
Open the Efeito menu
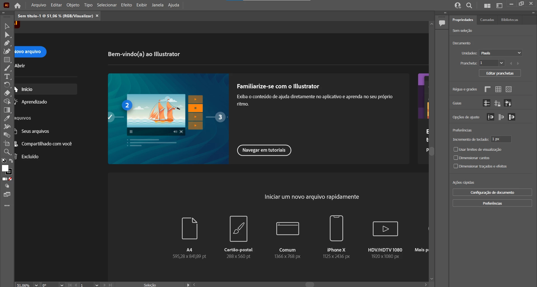pos(126,5)
